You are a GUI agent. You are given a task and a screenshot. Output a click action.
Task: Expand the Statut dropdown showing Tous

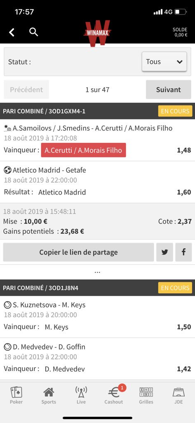click(x=164, y=62)
